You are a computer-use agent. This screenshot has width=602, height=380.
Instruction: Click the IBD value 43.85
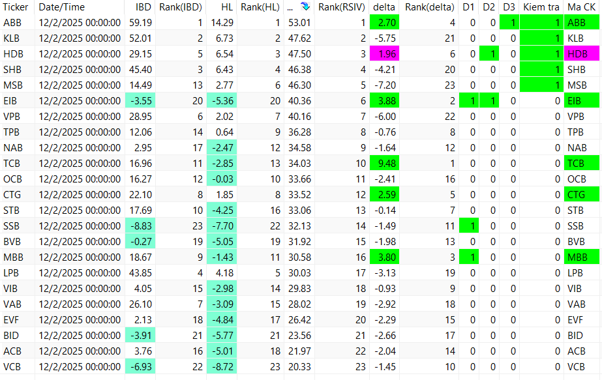[x=140, y=273]
